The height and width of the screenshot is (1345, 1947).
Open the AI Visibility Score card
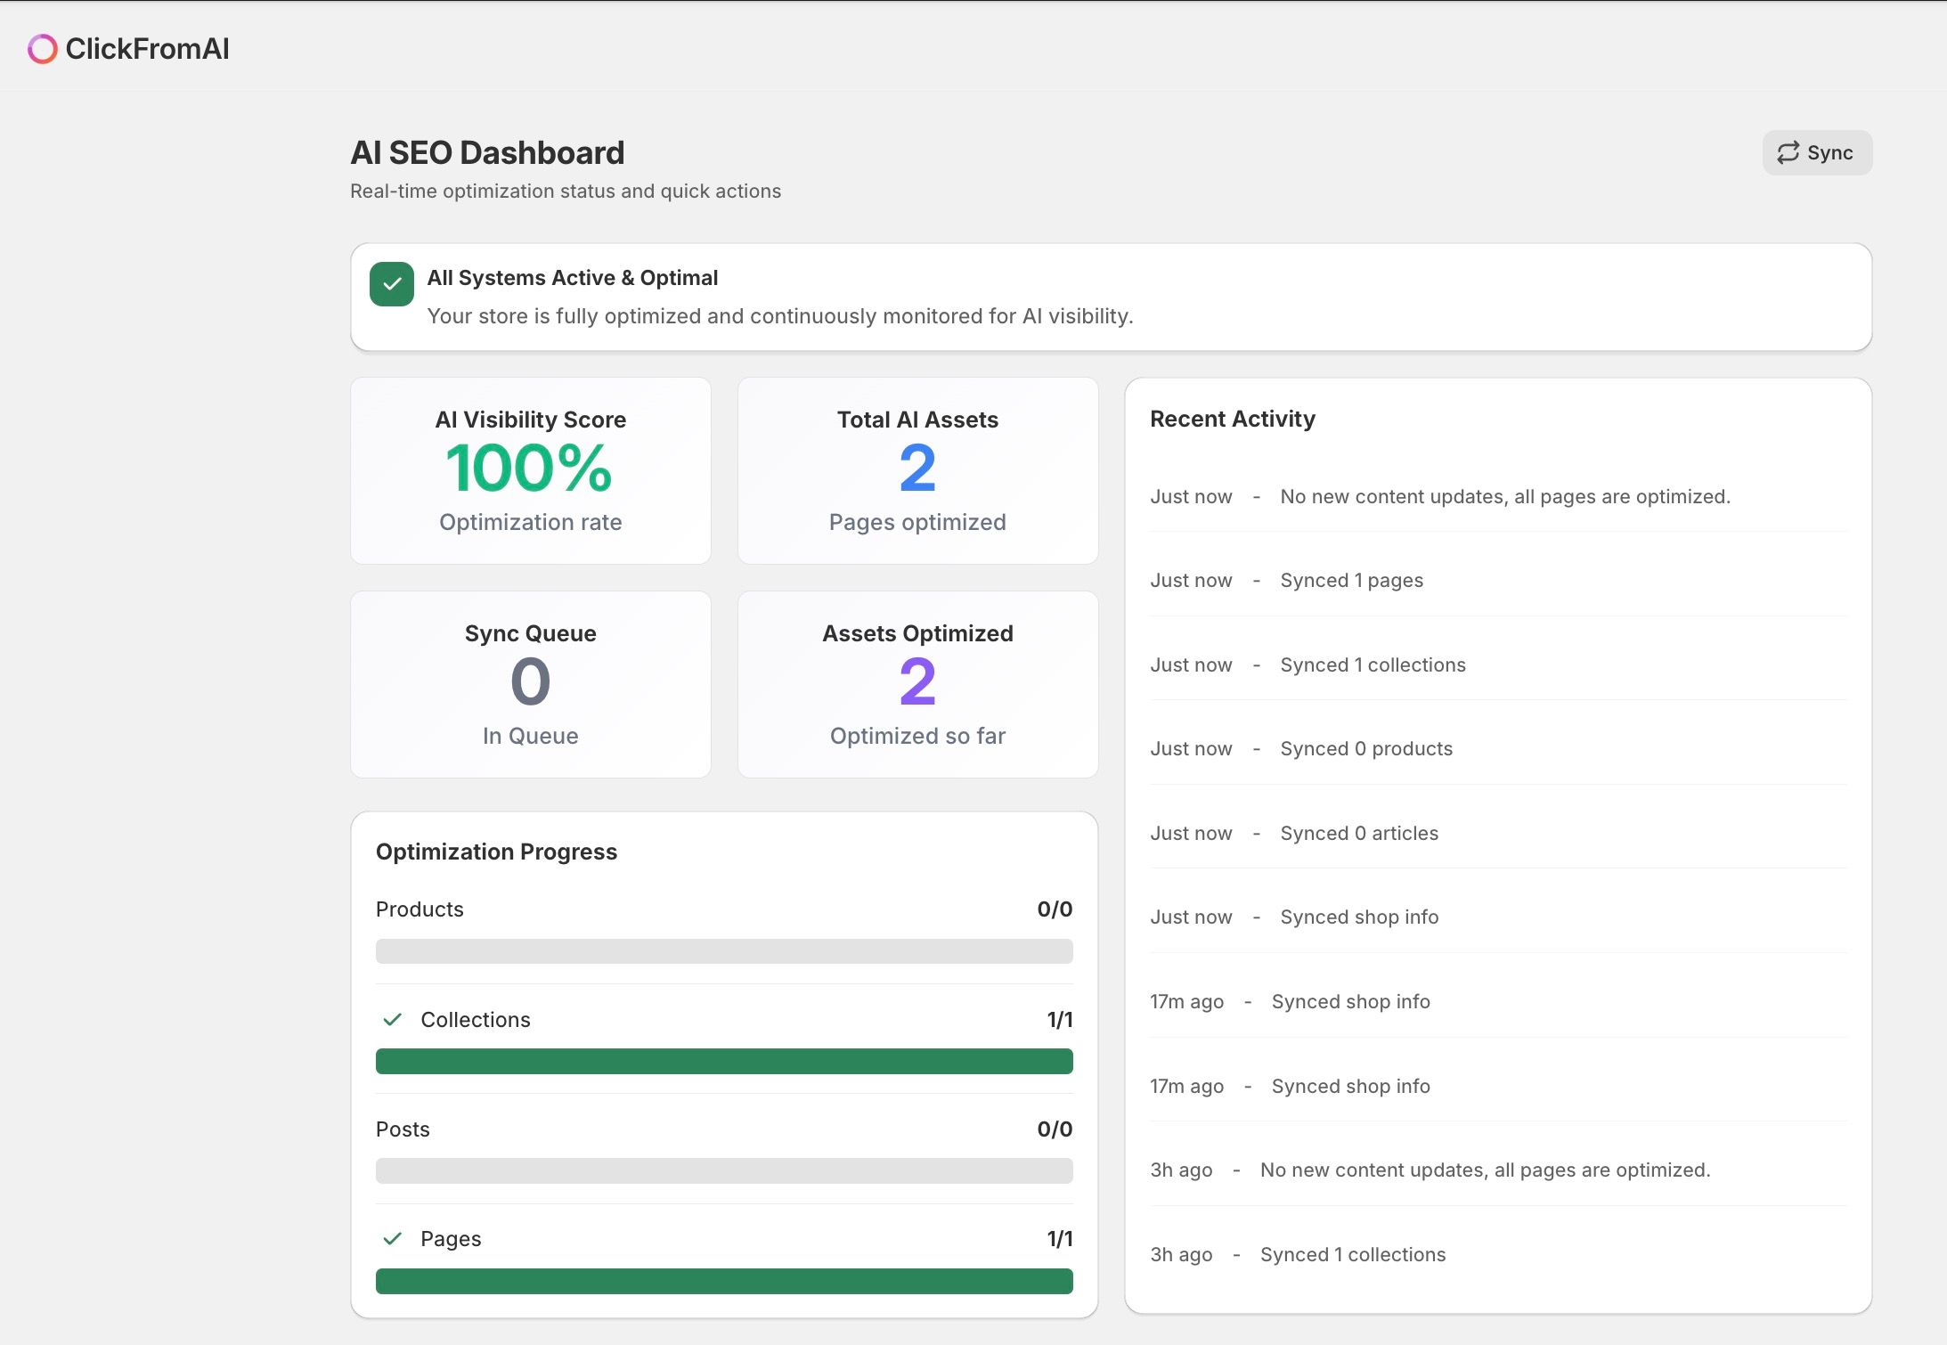coord(531,471)
